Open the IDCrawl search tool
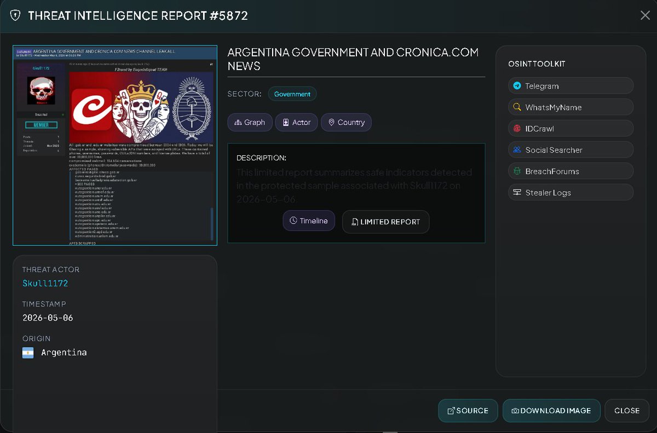This screenshot has height=433, width=657. (570, 129)
